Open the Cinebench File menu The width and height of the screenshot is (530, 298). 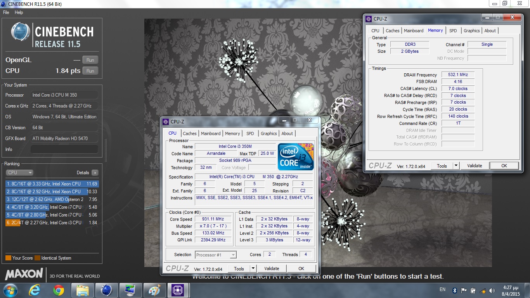[6, 12]
